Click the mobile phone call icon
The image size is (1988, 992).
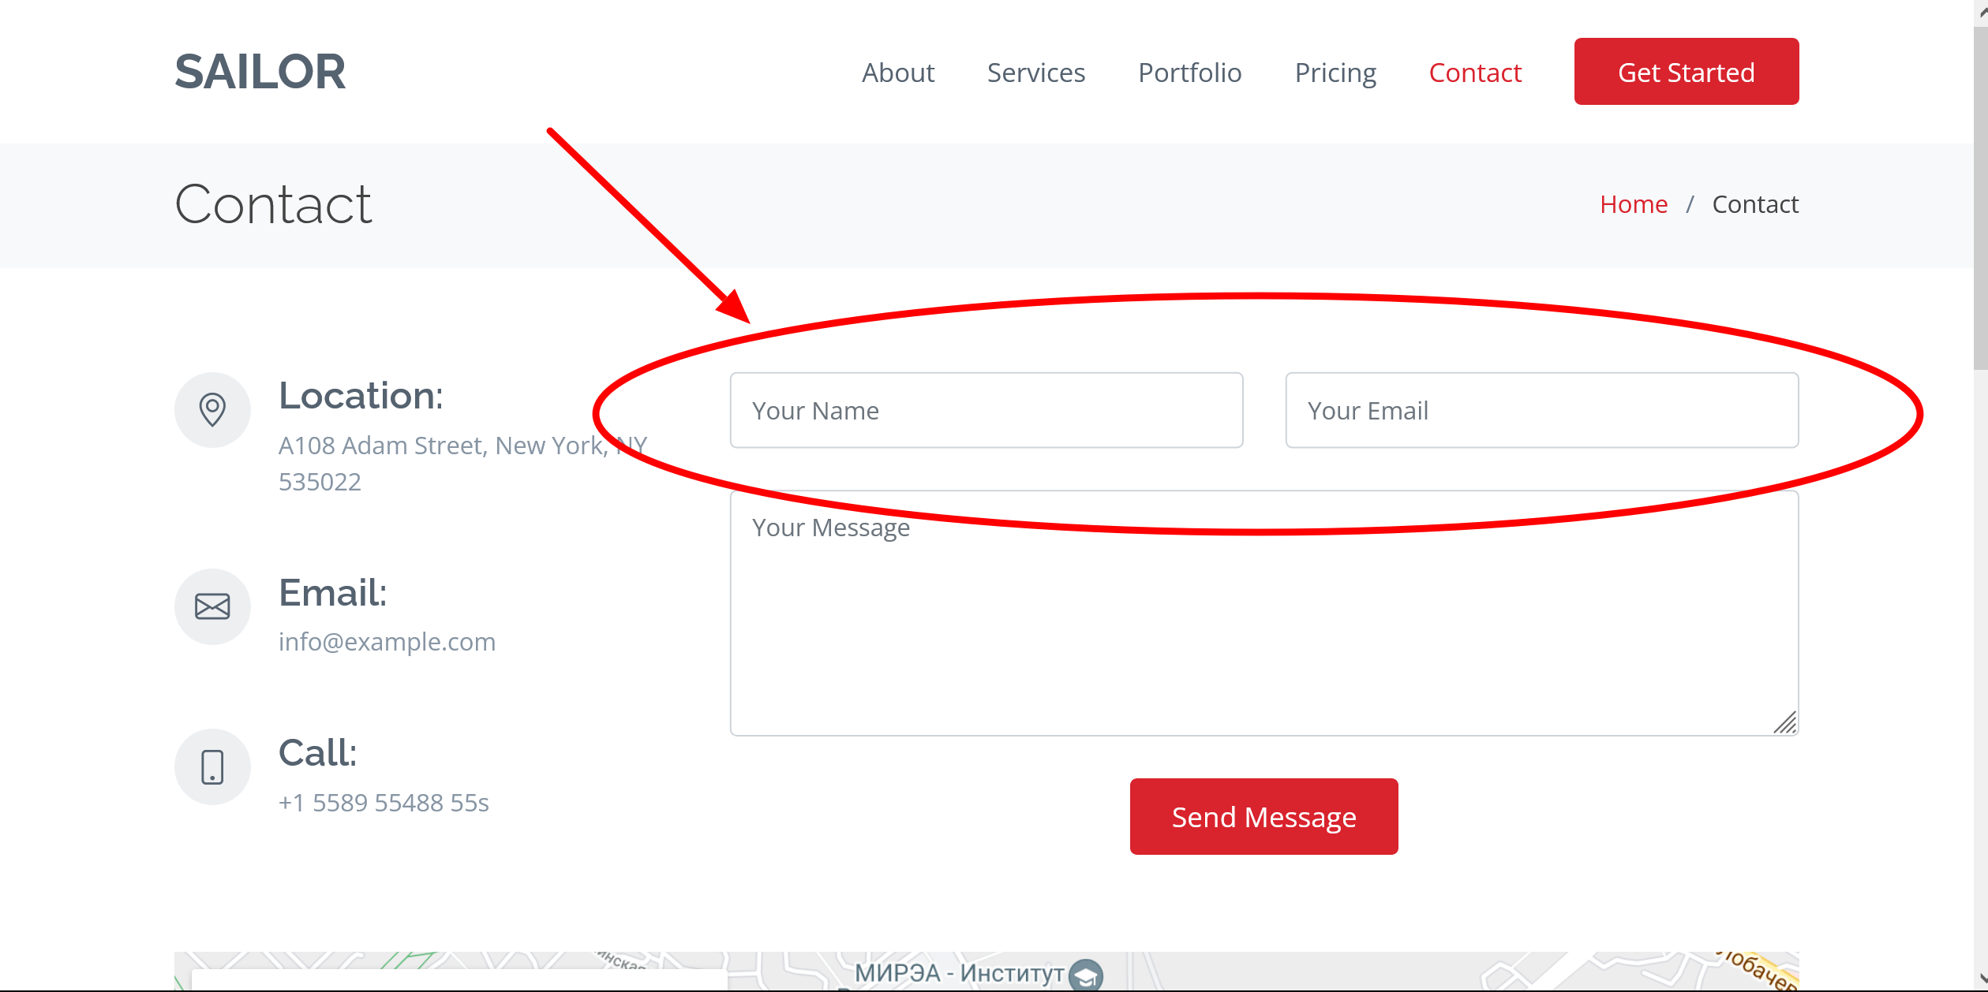point(212,766)
